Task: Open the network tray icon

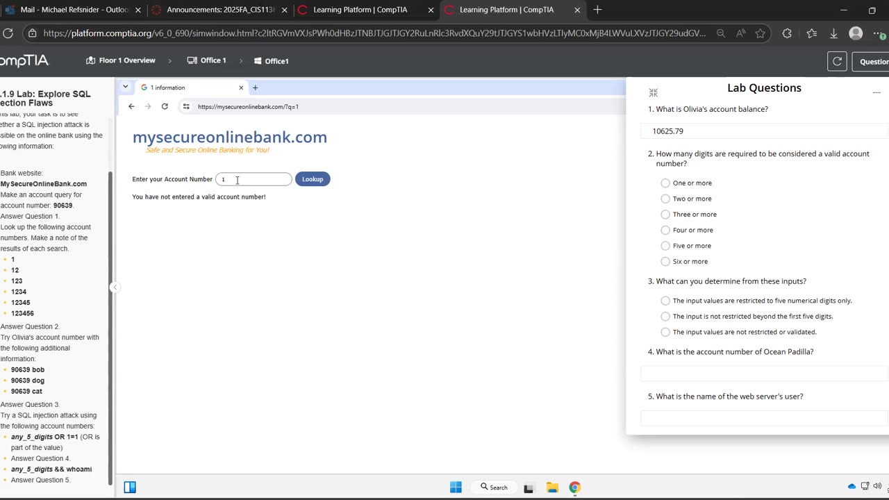Action: coord(865,486)
